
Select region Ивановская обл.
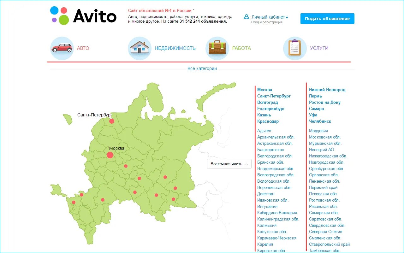coord(273,200)
